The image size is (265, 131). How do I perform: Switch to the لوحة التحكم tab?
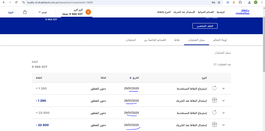coord(219,40)
